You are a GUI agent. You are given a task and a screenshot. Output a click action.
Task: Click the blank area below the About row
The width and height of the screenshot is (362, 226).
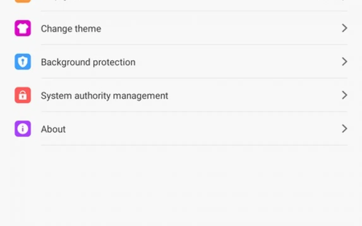[181, 186]
